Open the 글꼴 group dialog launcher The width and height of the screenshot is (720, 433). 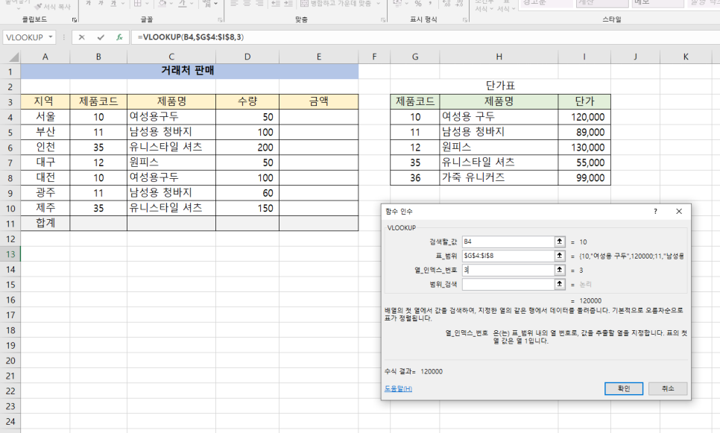[x=220, y=19]
